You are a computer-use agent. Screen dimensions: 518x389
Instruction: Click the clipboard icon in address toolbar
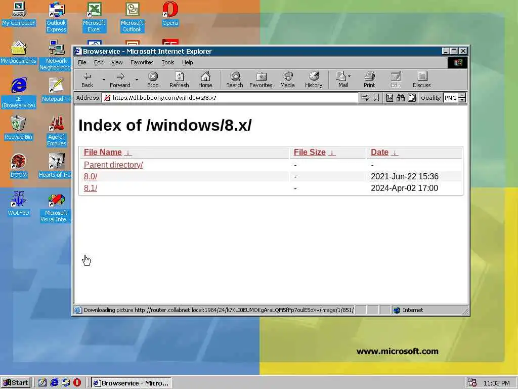click(412, 98)
